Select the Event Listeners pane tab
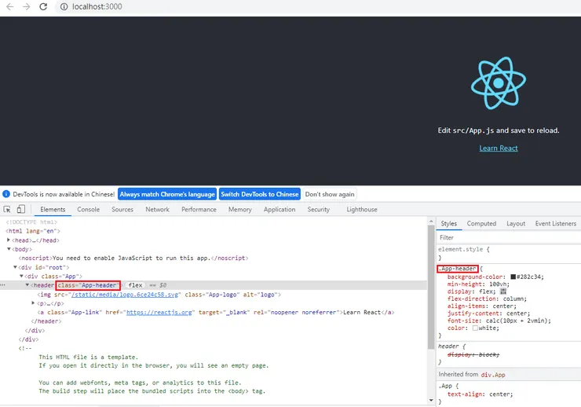Image resolution: width=581 pixels, height=407 pixels. coord(555,223)
